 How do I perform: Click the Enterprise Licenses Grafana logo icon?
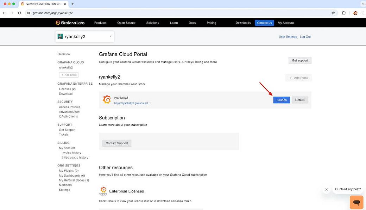(x=103, y=191)
